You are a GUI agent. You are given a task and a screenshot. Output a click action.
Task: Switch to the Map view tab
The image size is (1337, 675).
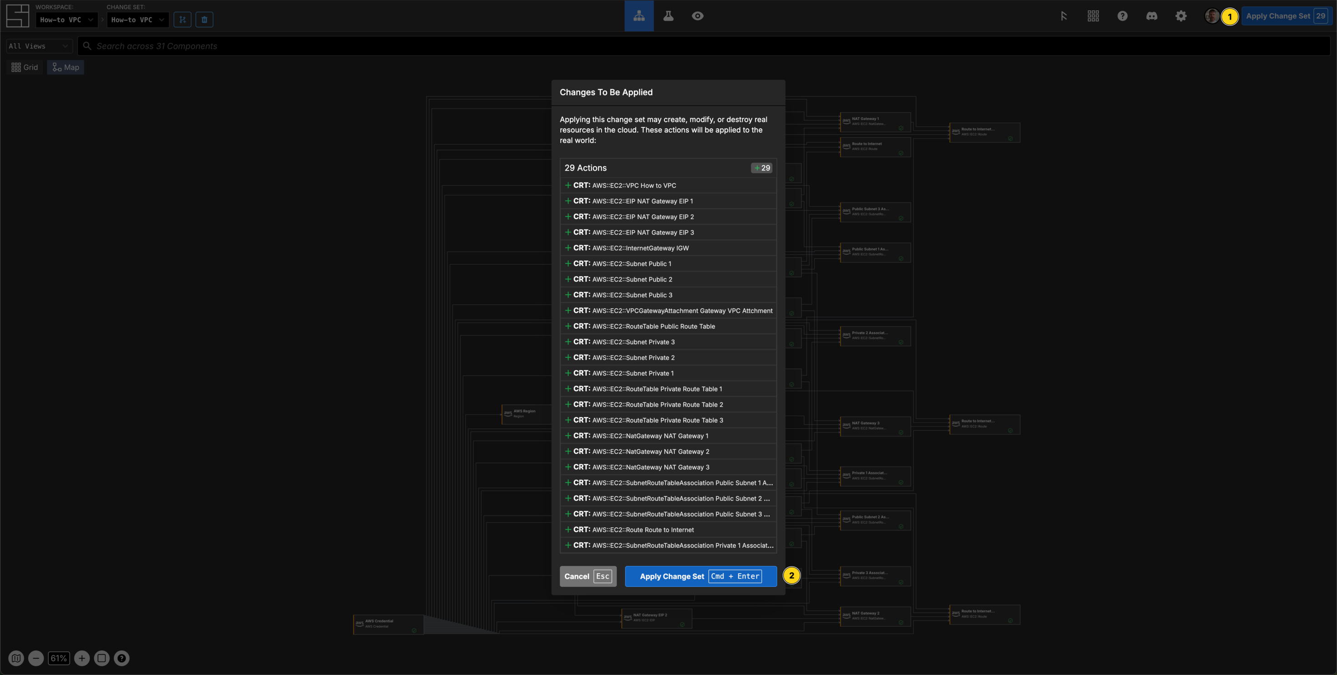pyautogui.click(x=66, y=67)
